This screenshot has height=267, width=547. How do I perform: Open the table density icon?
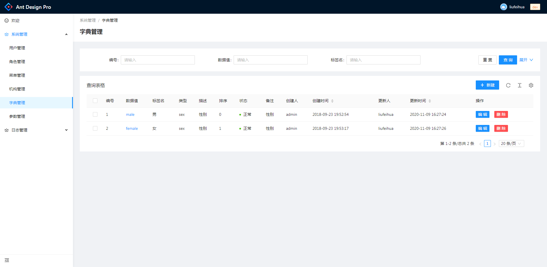[519, 85]
